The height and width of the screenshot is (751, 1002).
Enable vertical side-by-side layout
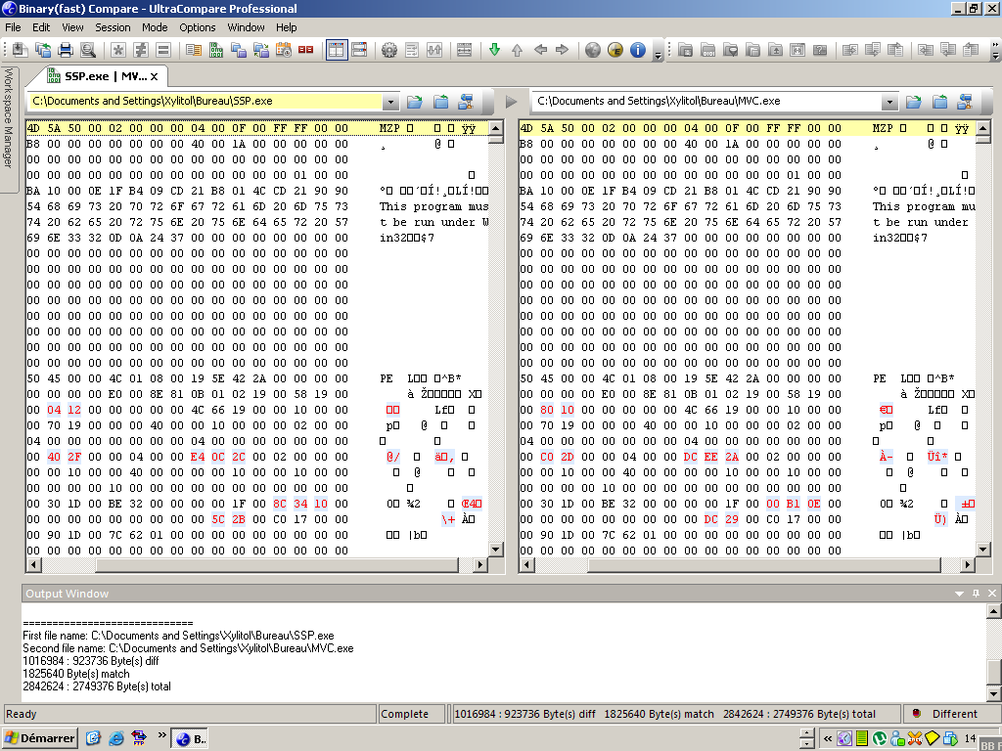(337, 50)
